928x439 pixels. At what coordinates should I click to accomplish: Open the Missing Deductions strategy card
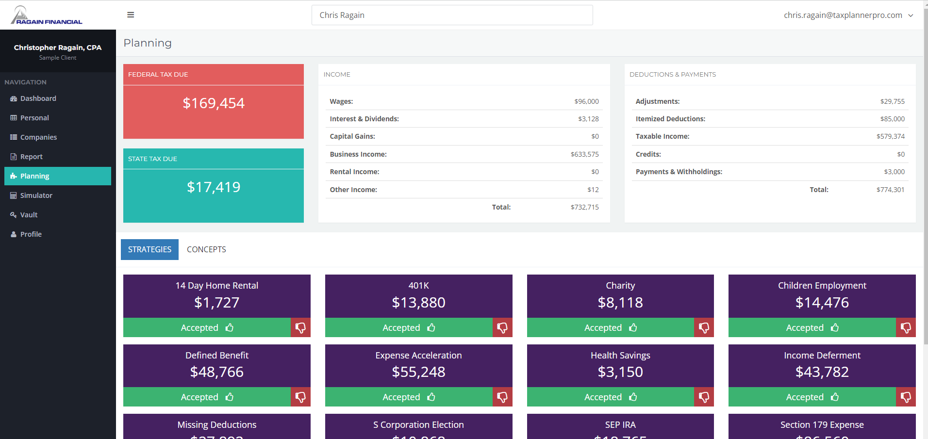click(x=217, y=426)
